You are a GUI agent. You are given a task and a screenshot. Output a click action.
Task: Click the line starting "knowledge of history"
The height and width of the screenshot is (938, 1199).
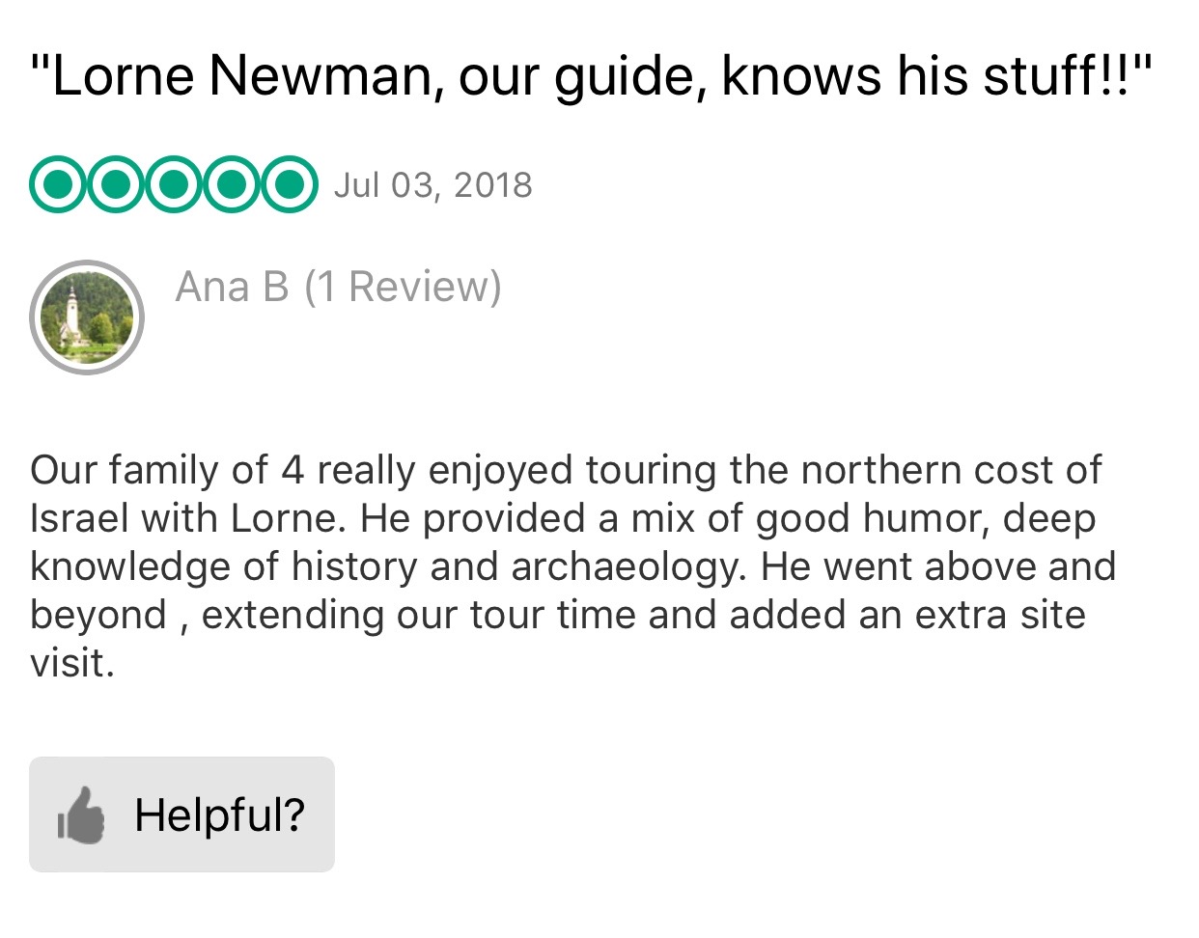(572, 566)
